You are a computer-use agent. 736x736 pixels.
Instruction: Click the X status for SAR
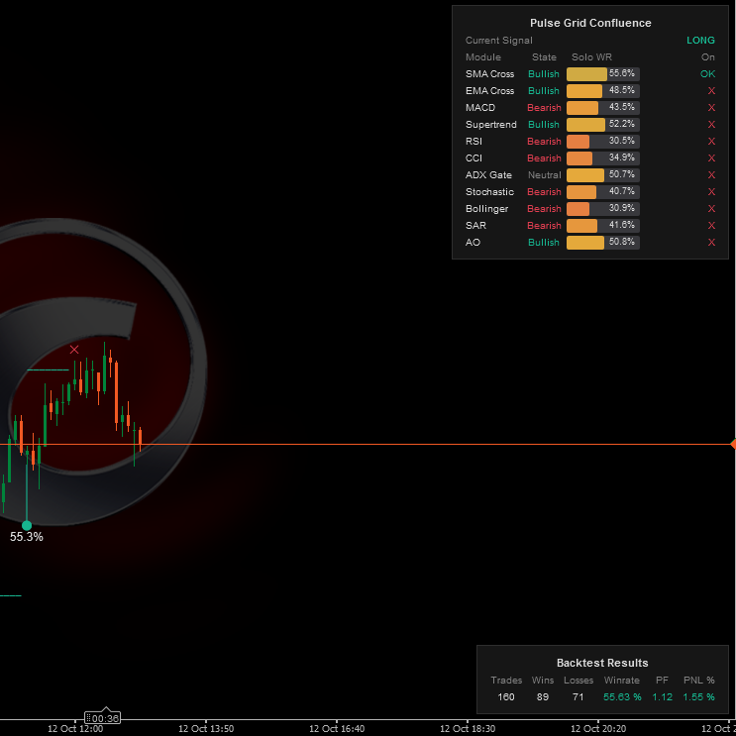[711, 225]
